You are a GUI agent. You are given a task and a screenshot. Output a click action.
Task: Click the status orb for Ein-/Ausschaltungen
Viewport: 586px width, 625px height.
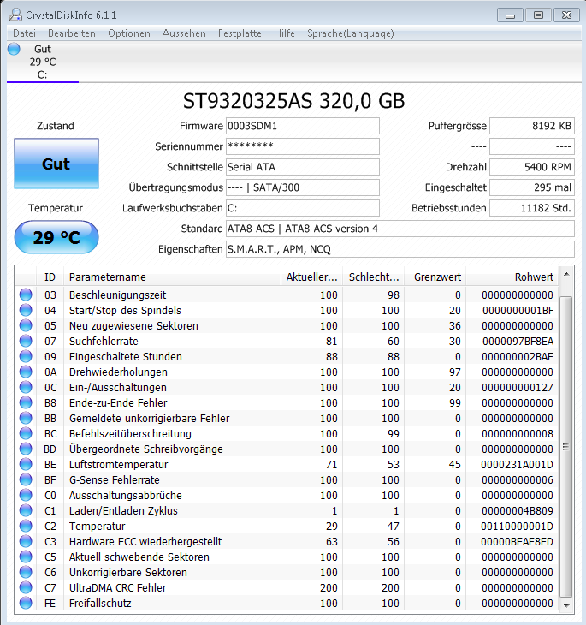point(26,387)
